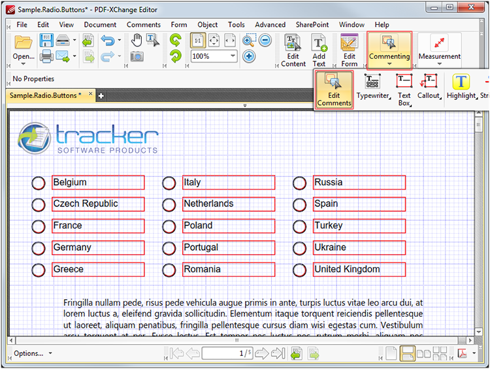Select the Czech Republic radio button
490x369 pixels.
point(39,204)
